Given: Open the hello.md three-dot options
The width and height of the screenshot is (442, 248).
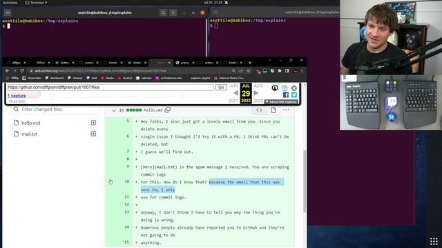Looking at the screenshot, I should [x=286, y=110].
